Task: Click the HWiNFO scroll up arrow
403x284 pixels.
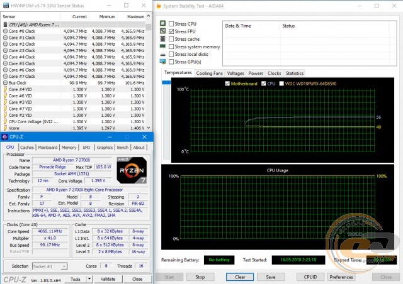Action: click(x=149, y=16)
